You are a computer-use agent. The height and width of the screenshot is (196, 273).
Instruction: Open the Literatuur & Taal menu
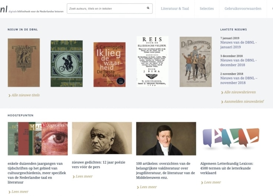[x=175, y=9]
